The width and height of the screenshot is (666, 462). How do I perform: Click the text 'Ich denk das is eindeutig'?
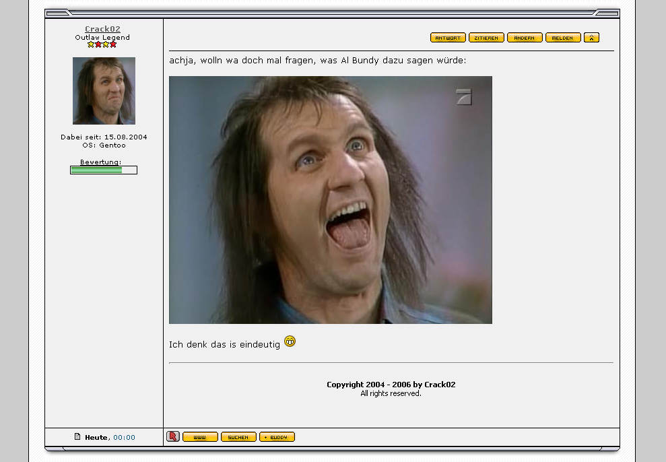click(x=224, y=344)
